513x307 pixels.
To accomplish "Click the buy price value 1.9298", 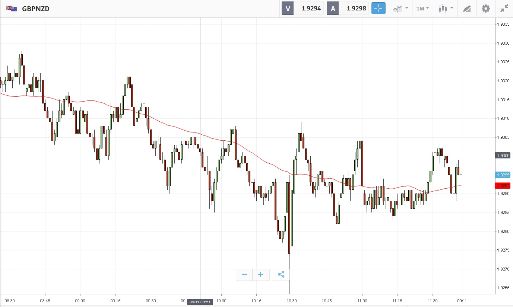I will (x=356, y=8).
